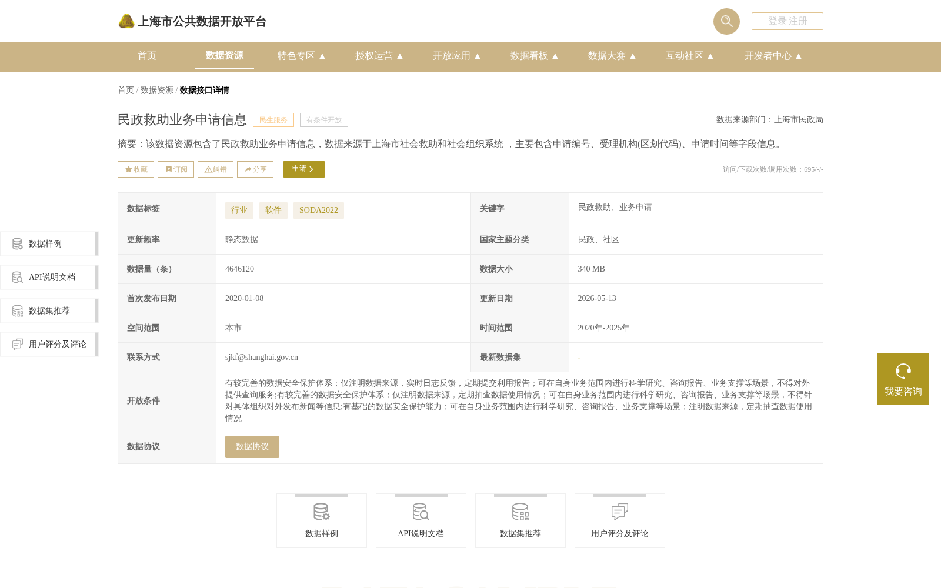Select 数据资源 navigation tab
This screenshot has height=588, width=941.
tap(225, 55)
